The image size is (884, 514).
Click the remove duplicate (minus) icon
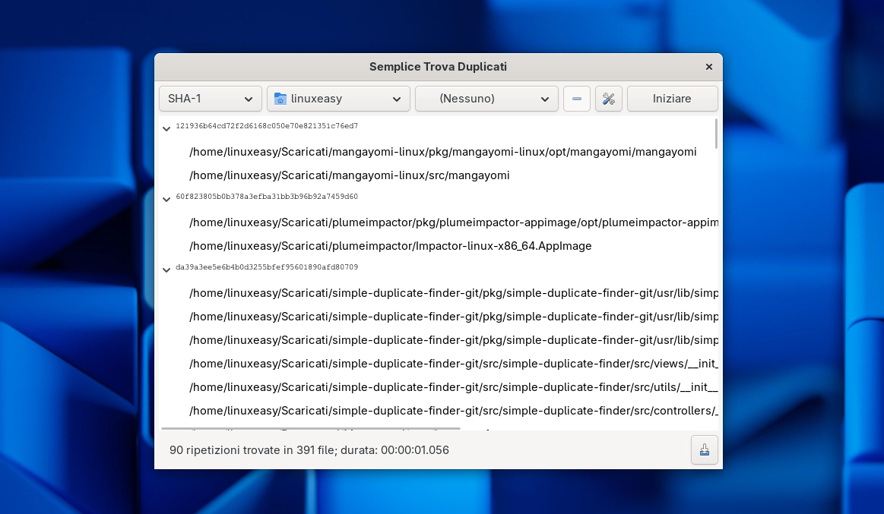[576, 98]
